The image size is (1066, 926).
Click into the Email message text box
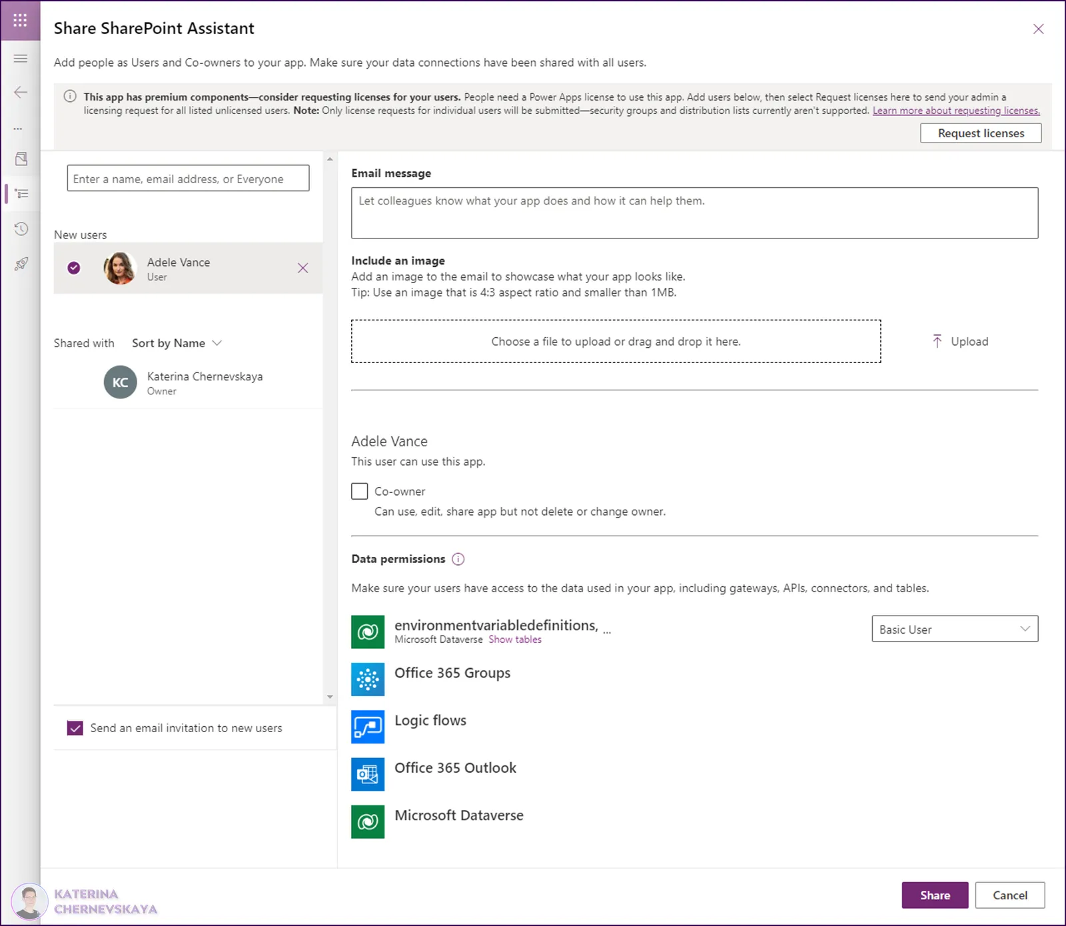click(x=694, y=213)
